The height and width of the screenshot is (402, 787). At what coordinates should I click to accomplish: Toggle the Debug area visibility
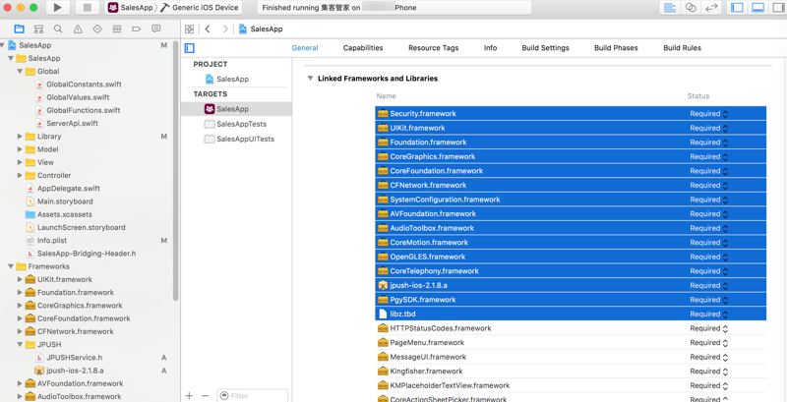click(757, 8)
